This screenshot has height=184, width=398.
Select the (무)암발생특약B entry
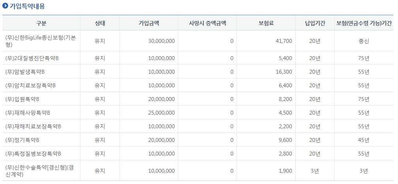tap(25, 72)
